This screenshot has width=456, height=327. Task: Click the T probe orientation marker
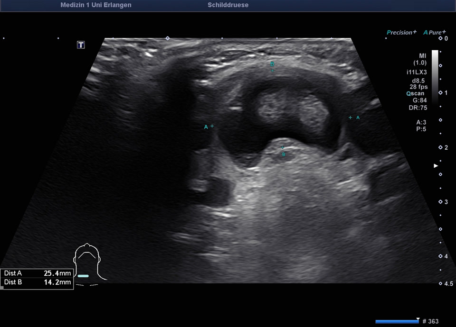pyautogui.click(x=81, y=45)
